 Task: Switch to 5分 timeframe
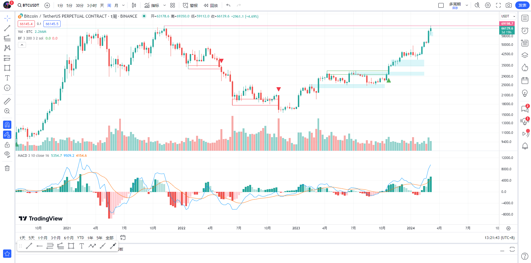pyautogui.click(x=69, y=6)
